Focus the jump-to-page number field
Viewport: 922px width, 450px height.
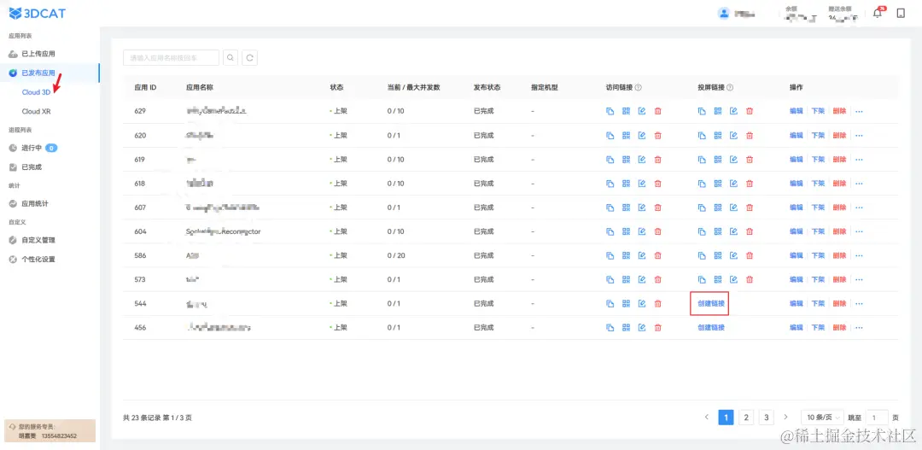point(877,418)
